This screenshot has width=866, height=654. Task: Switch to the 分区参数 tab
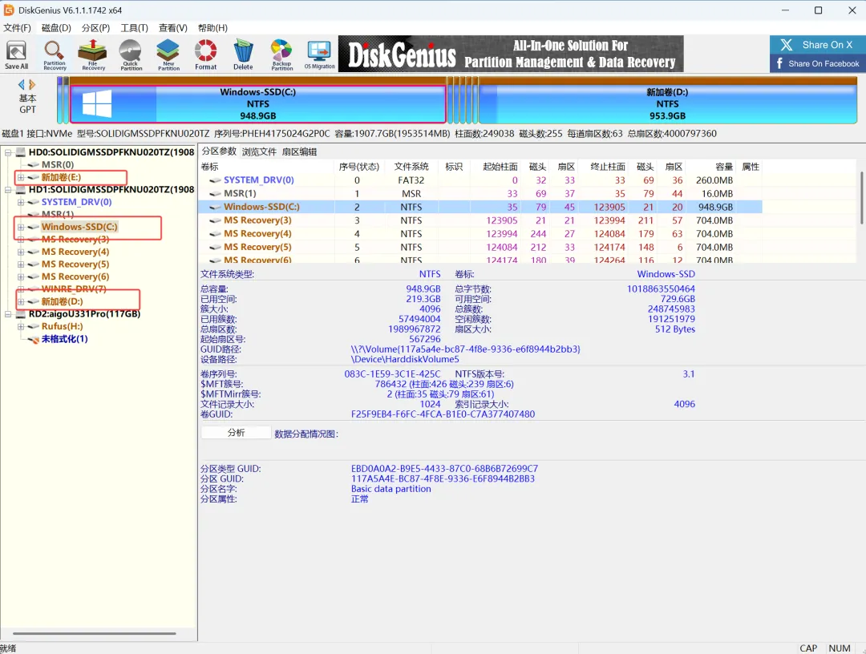(219, 151)
